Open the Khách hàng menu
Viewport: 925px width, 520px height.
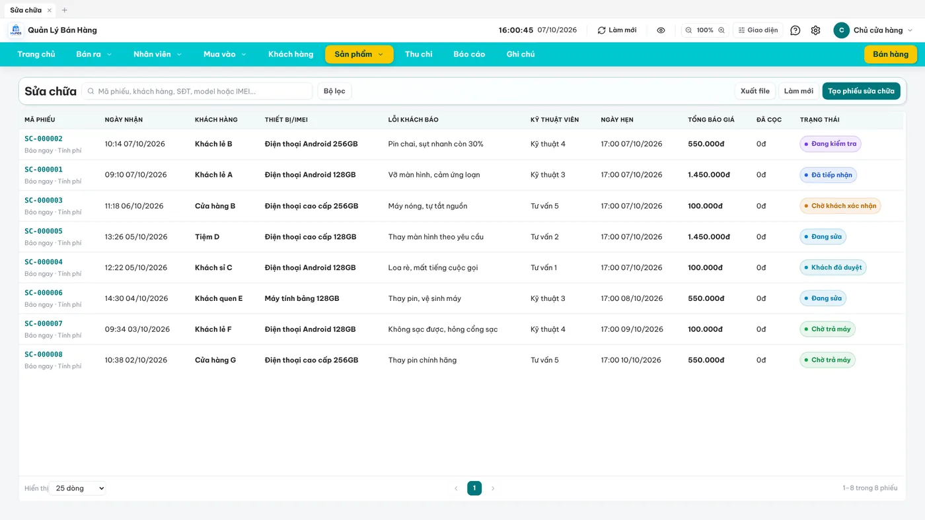(x=291, y=54)
